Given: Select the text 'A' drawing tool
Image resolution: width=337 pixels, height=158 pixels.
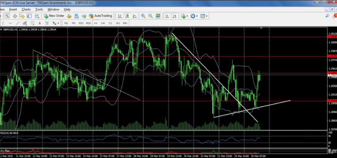Looking at the screenshot, I should point(40,23).
